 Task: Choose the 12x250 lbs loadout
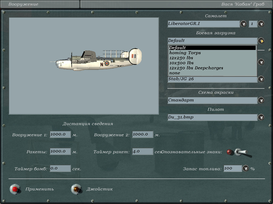tap(212, 58)
